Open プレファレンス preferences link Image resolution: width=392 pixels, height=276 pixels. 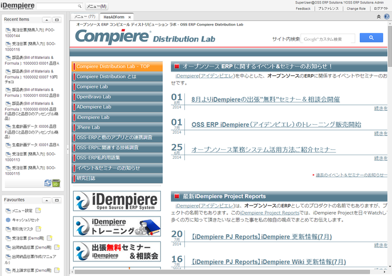tap(328, 9)
